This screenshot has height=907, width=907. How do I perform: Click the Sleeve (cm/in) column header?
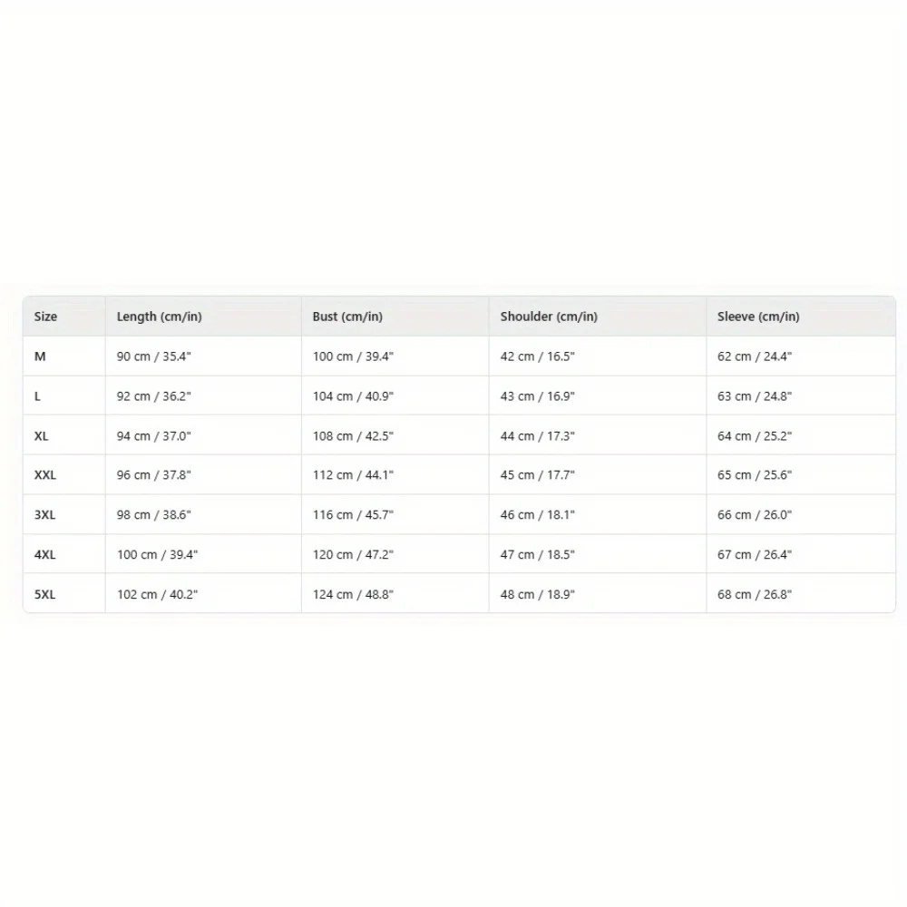click(x=758, y=317)
